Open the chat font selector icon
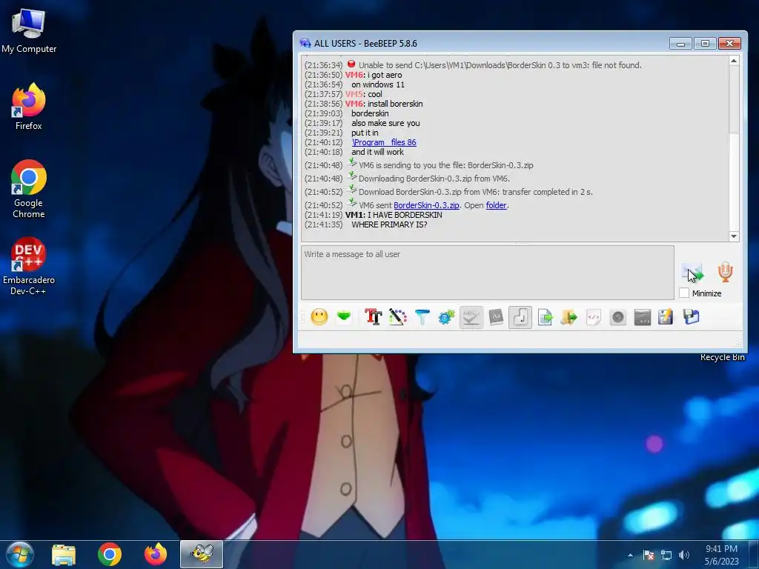The height and width of the screenshot is (569, 759). point(374,317)
